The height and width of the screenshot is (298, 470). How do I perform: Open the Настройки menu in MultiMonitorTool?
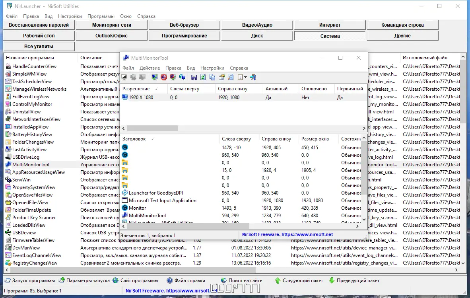tap(212, 68)
